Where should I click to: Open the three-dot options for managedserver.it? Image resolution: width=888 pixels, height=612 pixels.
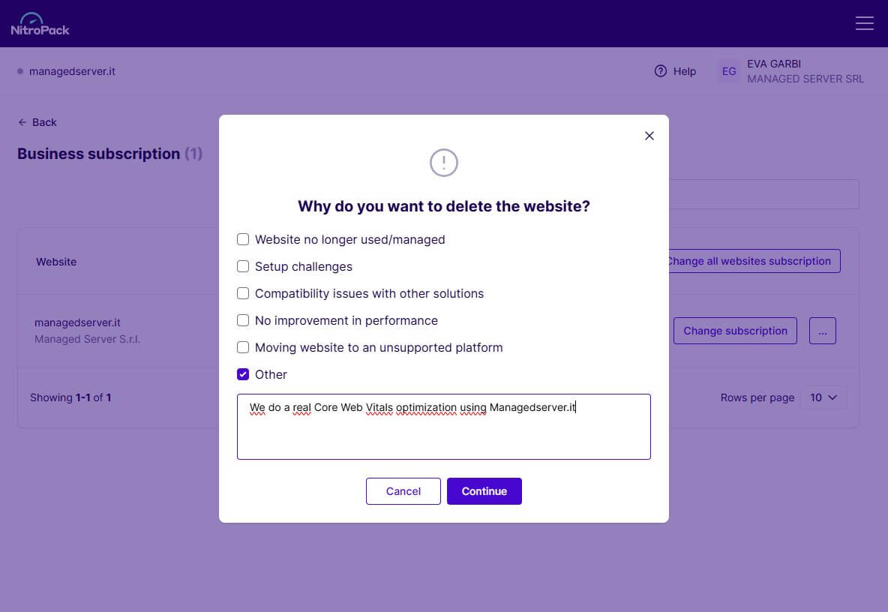tap(822, 331)
